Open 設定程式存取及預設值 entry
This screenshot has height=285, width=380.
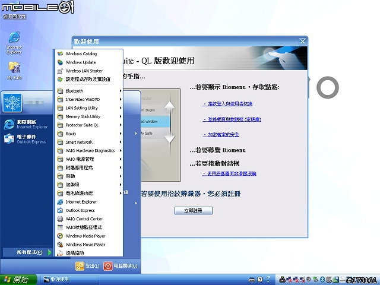point(88,79)
